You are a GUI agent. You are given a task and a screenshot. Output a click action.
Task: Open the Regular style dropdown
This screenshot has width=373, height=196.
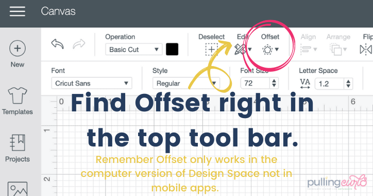[x=186, y=83]
